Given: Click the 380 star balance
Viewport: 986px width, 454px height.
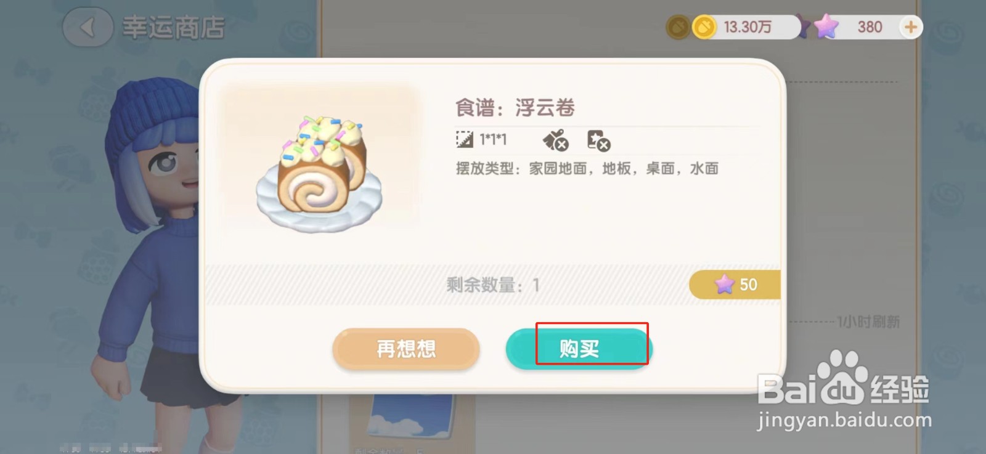Looking at the screenshot, I should [x=870, y=27].
